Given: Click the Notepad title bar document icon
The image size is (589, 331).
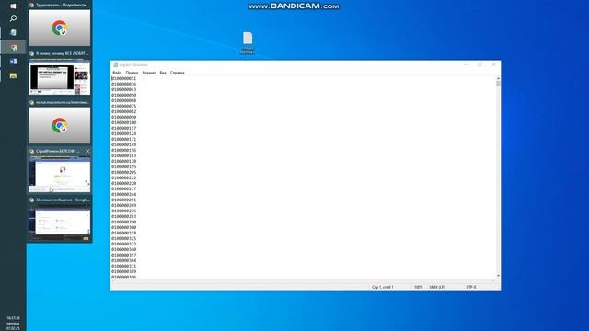Looking at the screenshot, I should click(116, 64).
